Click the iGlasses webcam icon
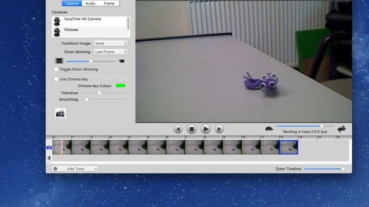369x207 pixels. pyautogui.click(x=57, y=32)
